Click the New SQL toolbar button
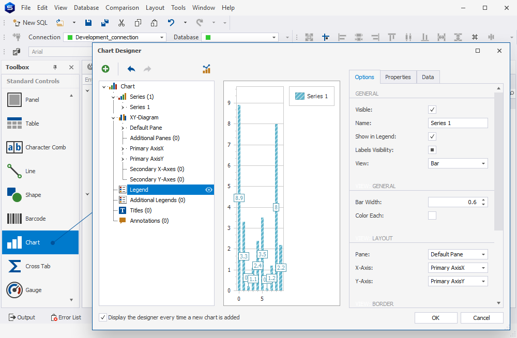517x338 pixels. click(x=31, y=23)
